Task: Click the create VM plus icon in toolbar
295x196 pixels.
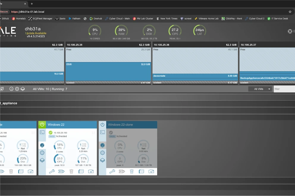Action: pos(2,89)
